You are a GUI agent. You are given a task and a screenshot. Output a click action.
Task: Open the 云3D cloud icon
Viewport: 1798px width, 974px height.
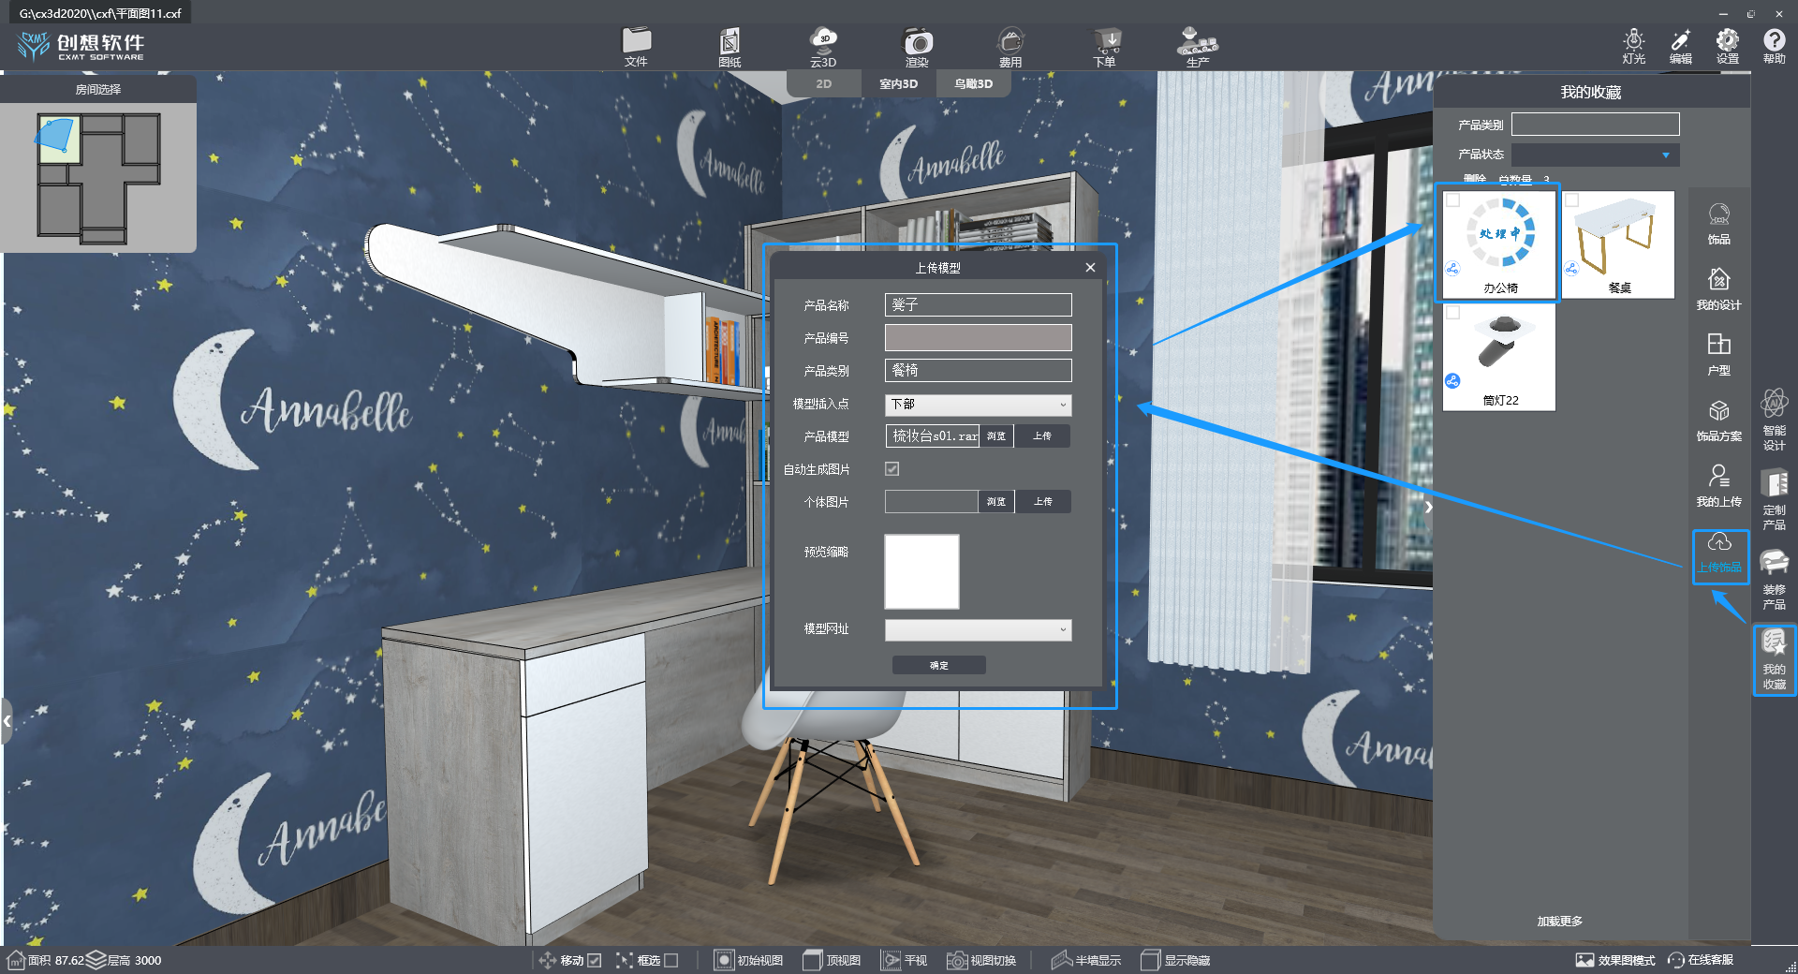tap(823, 46)
